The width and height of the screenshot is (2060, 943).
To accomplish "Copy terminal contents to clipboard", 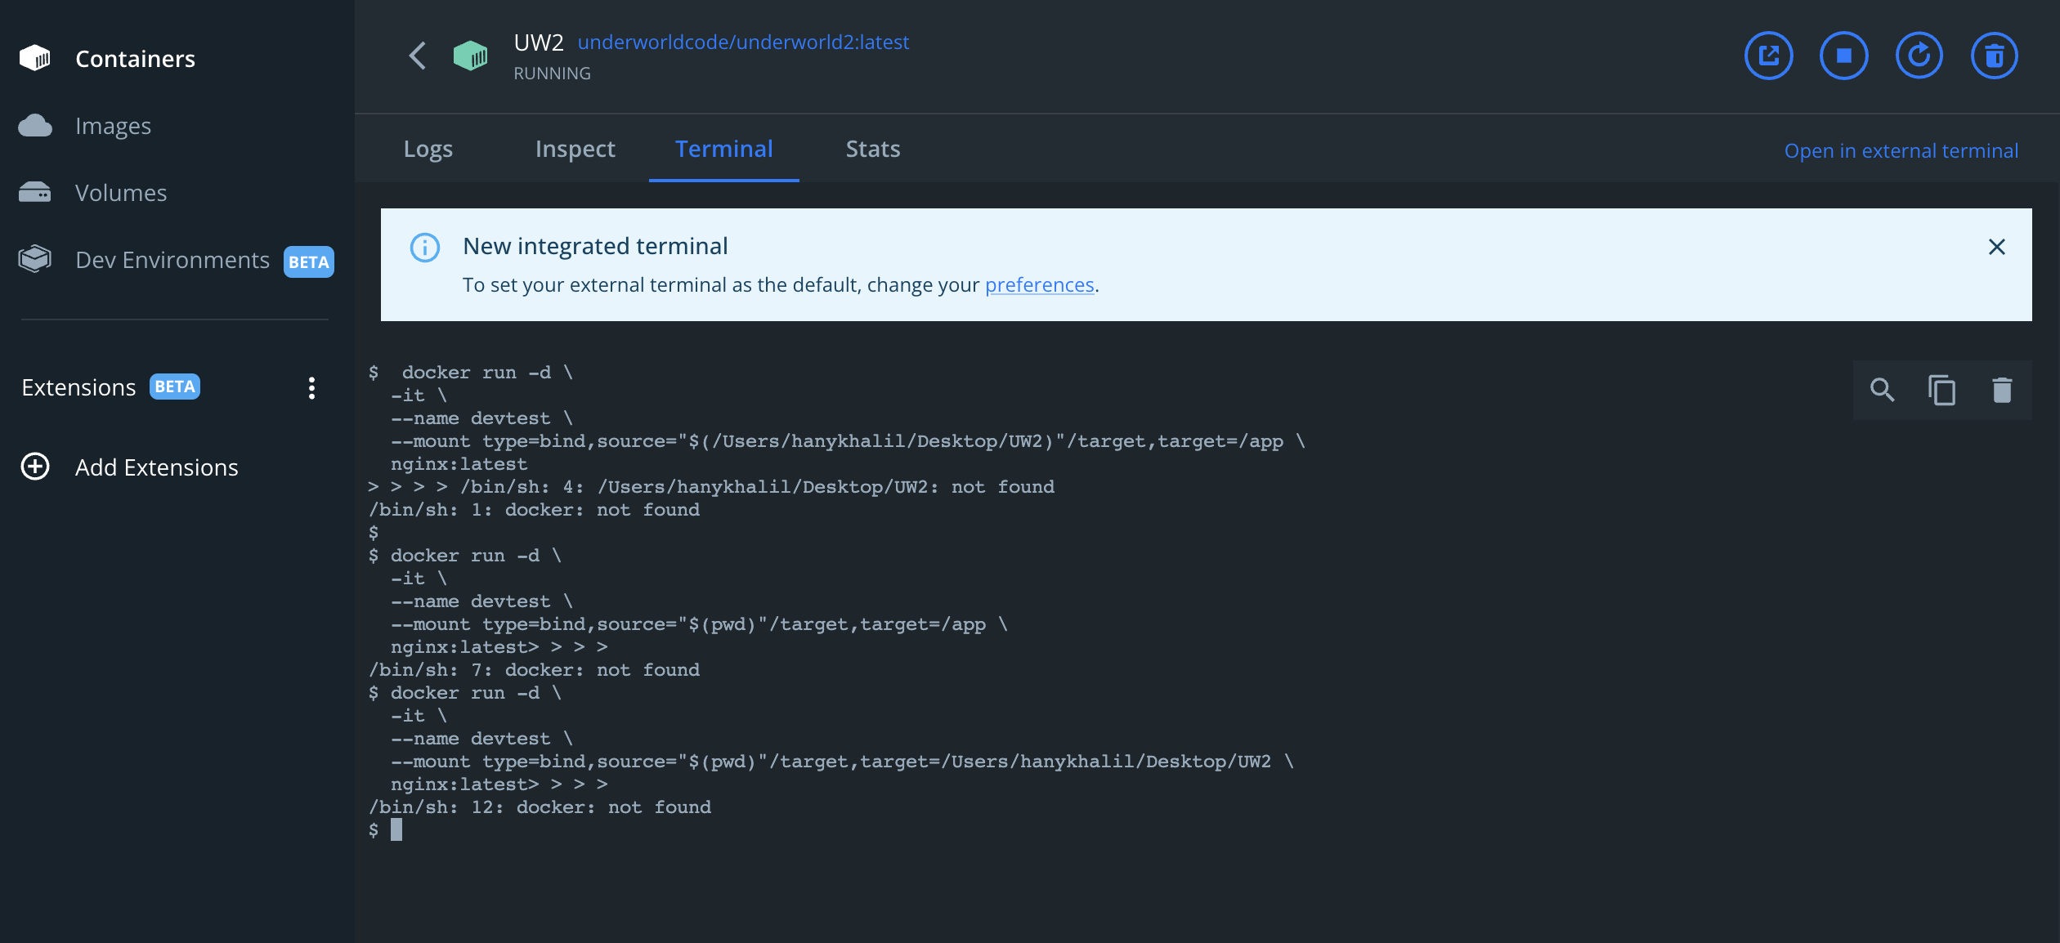I will click(x=1941, y=390).
